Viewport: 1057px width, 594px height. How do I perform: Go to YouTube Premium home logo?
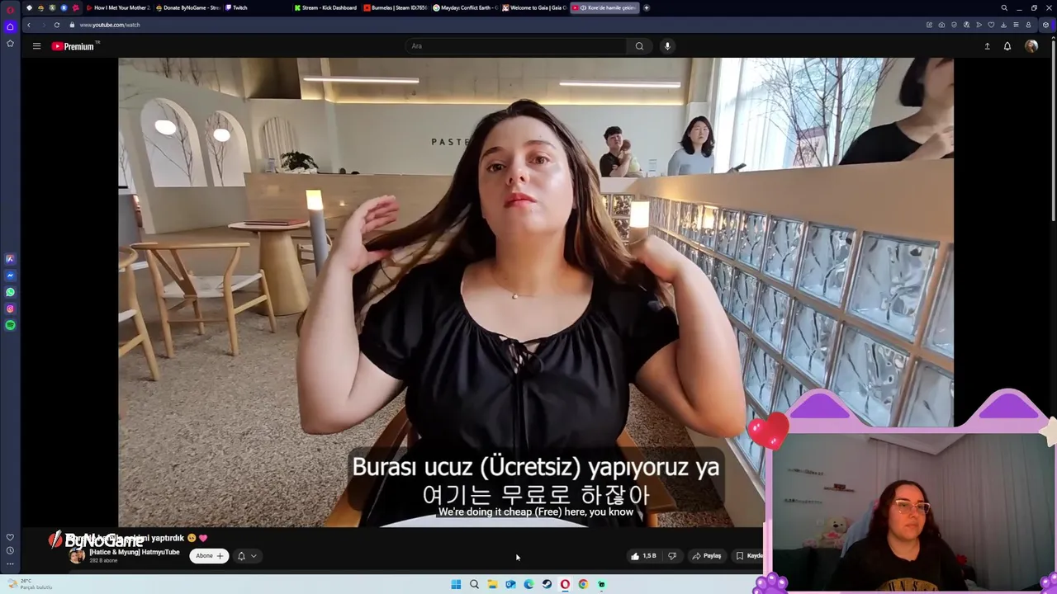(73, 46)
